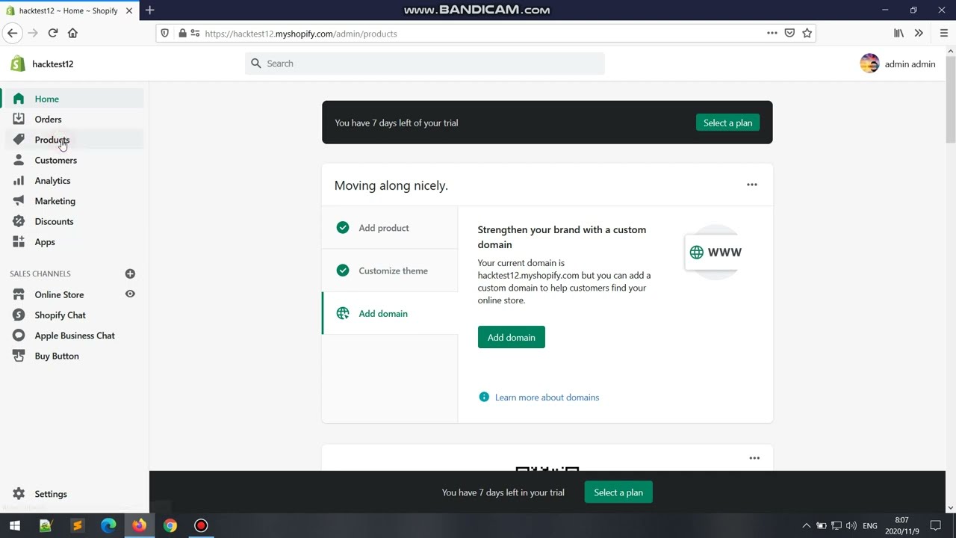Click the page vertical scrollbar

pyautogui.click(x=951, y=99)
